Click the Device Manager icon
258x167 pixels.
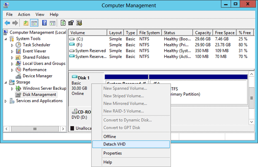(x=18, y=76)
